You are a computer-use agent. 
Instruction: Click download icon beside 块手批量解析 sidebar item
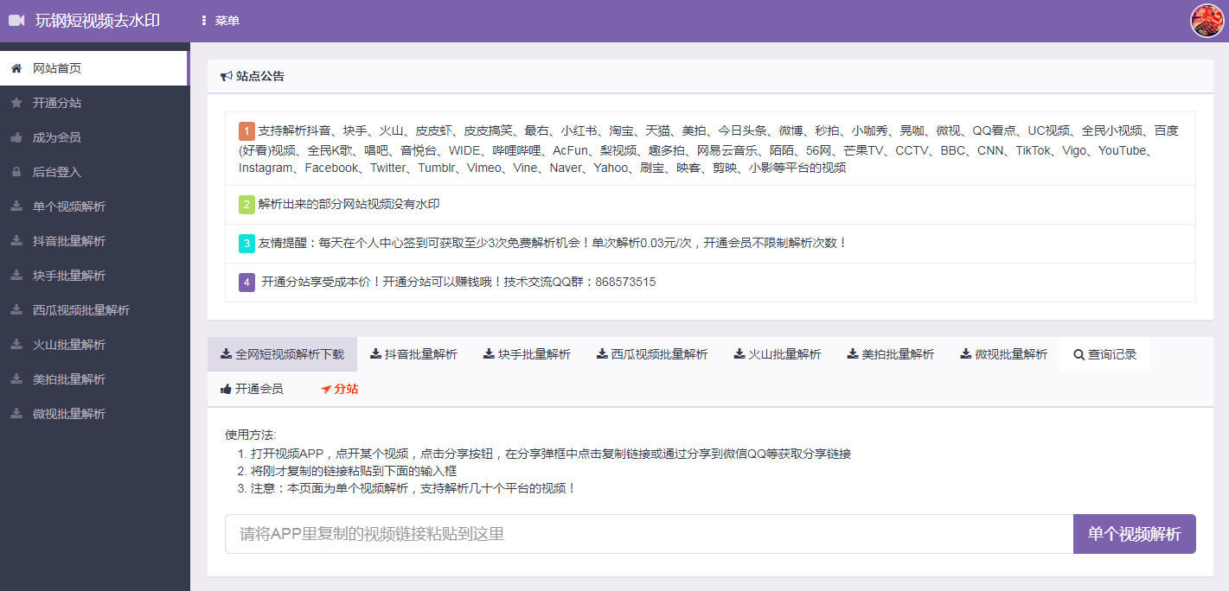16,275
